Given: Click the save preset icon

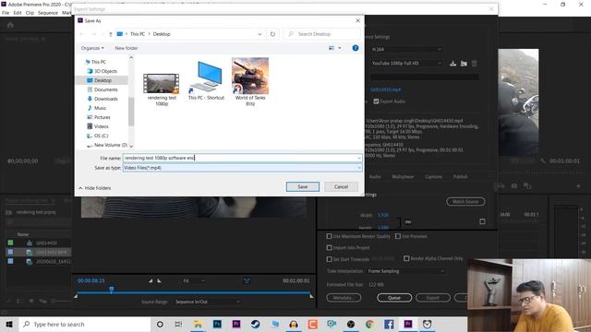Looking at the screenshot, I should 452,64.
